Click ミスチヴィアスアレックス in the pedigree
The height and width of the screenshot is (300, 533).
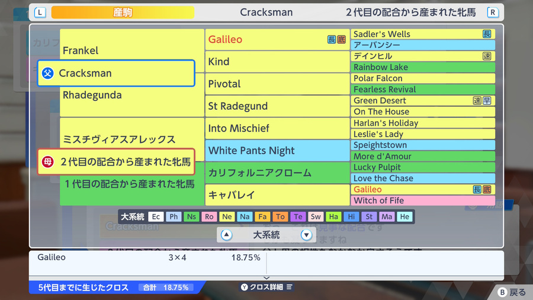(x=119, y=139)
